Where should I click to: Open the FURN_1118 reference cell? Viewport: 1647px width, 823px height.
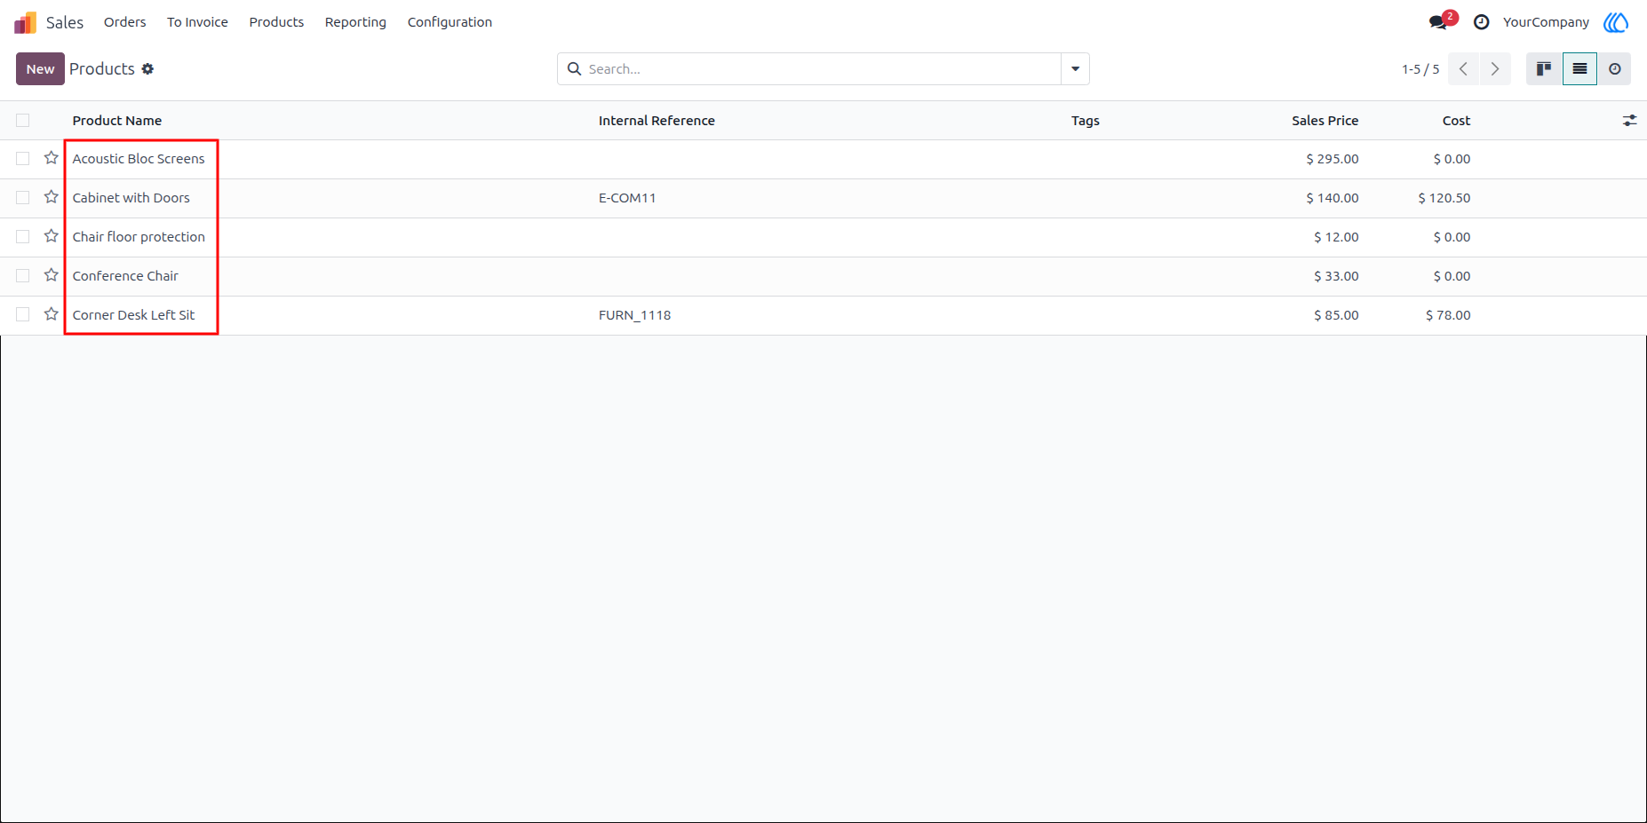coord(634,315)
